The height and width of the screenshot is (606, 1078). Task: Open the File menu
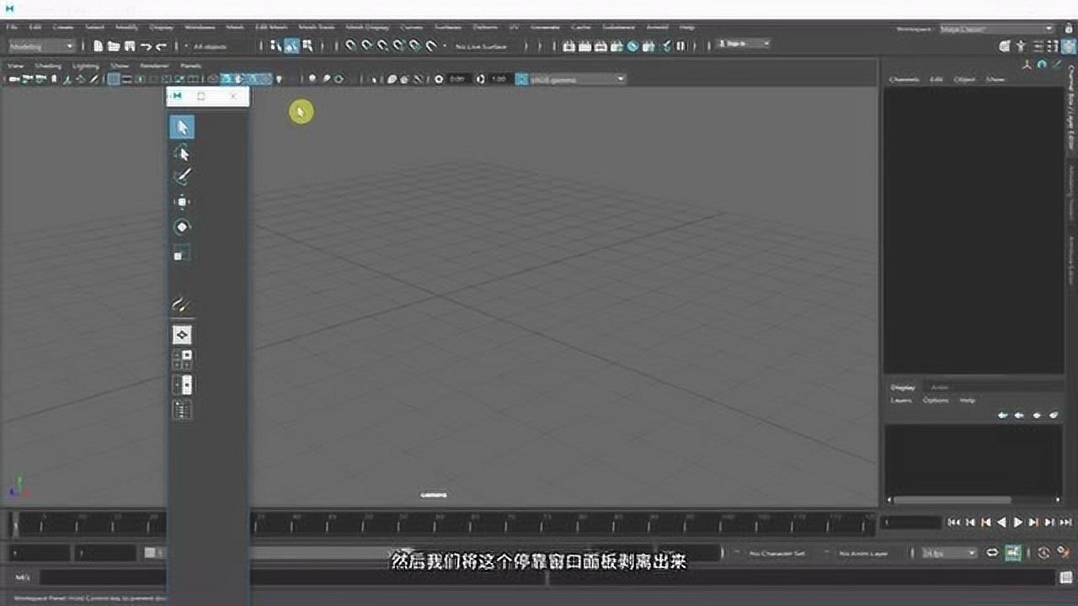pyautogui.click(x=13, y=28)
